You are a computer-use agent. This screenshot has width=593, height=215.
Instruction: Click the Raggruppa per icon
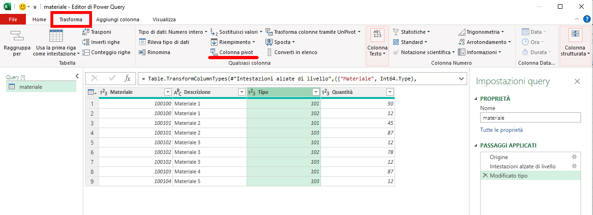click(x=17, y=36)
